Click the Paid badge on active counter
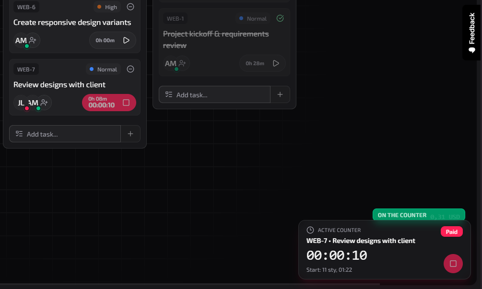 (452, 232)
